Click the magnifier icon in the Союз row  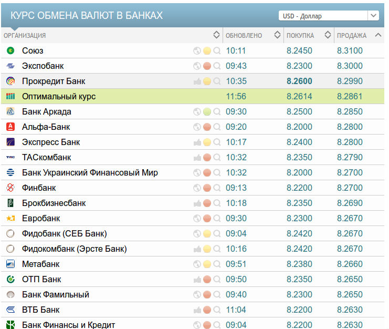point(217,50)
